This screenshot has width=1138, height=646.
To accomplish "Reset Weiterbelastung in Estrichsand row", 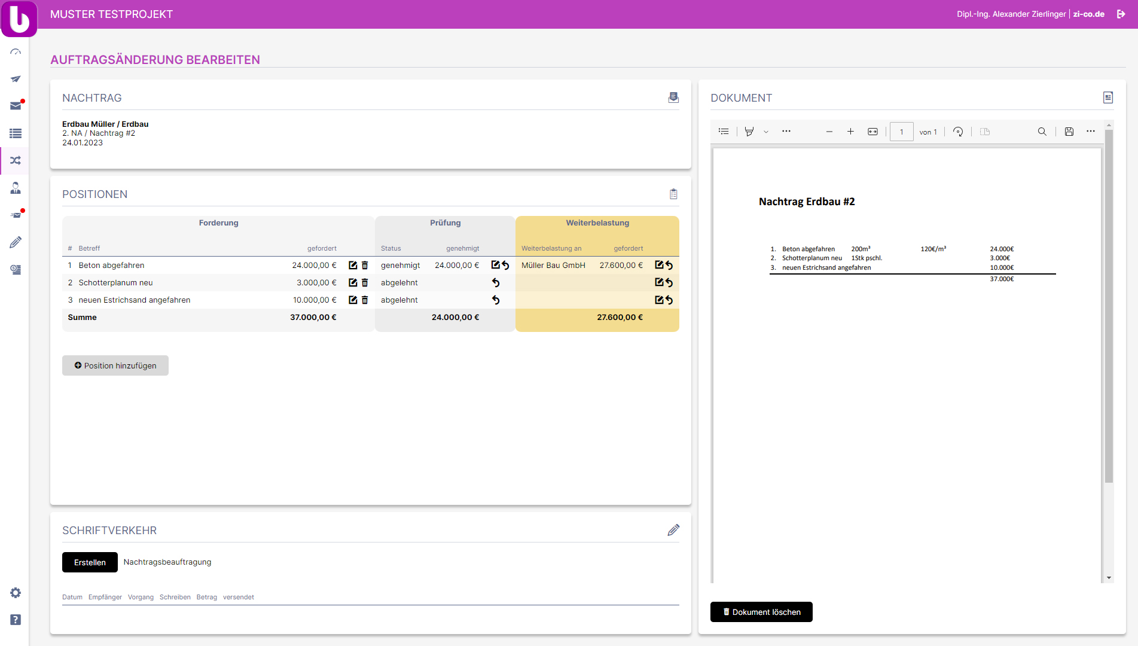I will [x=669, y=300].
